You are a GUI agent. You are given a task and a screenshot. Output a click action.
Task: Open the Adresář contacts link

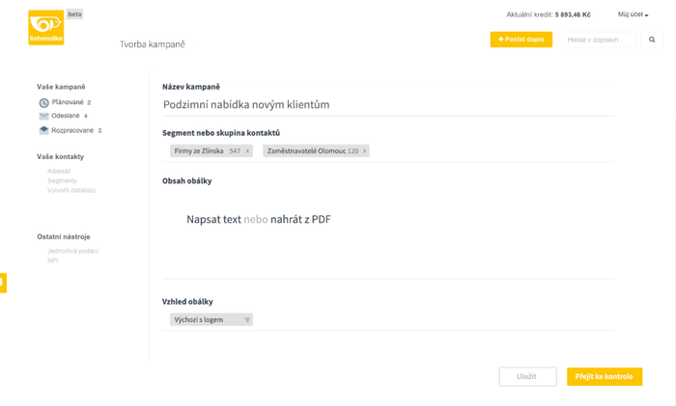(59, 171)
